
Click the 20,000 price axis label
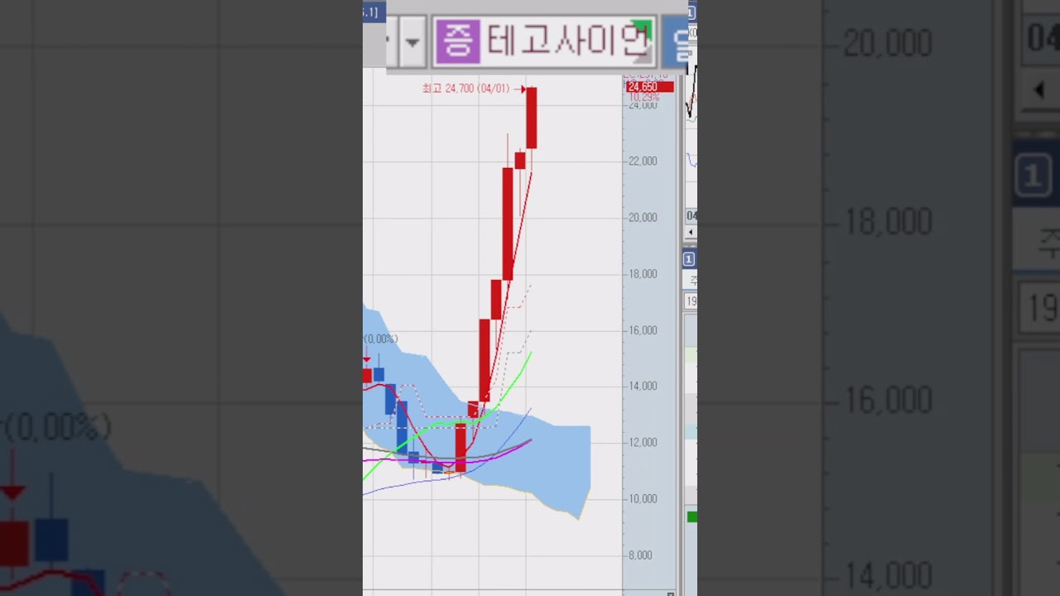(x=643, y=217)
